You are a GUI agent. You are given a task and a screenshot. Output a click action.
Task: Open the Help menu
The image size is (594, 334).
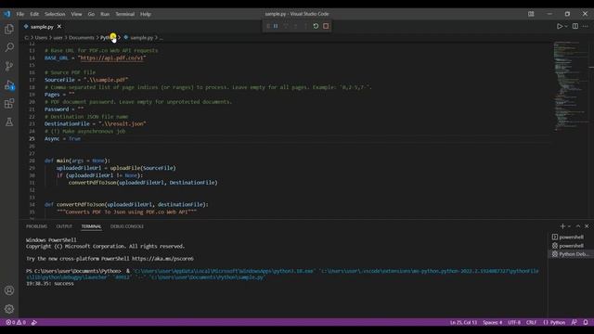(146, 14)
